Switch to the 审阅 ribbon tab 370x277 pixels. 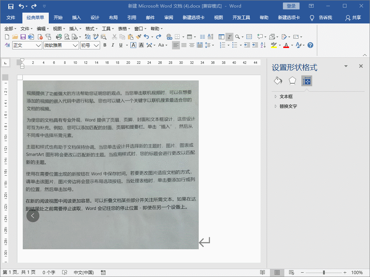click(169, 18)
